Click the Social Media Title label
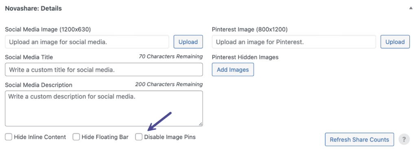This screenshot has width=417, height=152. (29, 57)
